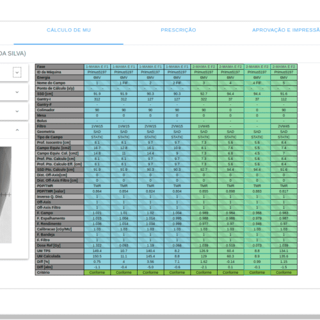Select field name 4 FIF in Nome do Campo row

(x=257, y=83)
